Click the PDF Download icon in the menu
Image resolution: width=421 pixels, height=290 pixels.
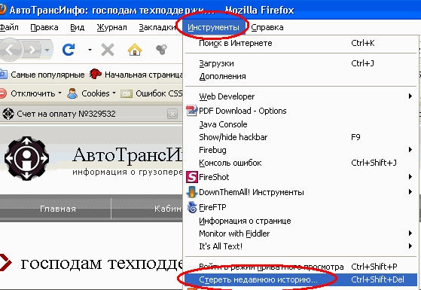[x=192, y=111]
